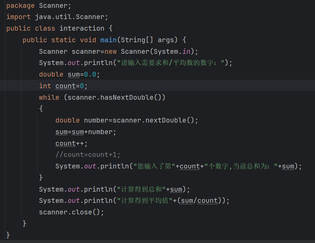Click 'public static void' modifiers text
The width and height of the screenshot is (315, 243).
[x=59, y=40]
